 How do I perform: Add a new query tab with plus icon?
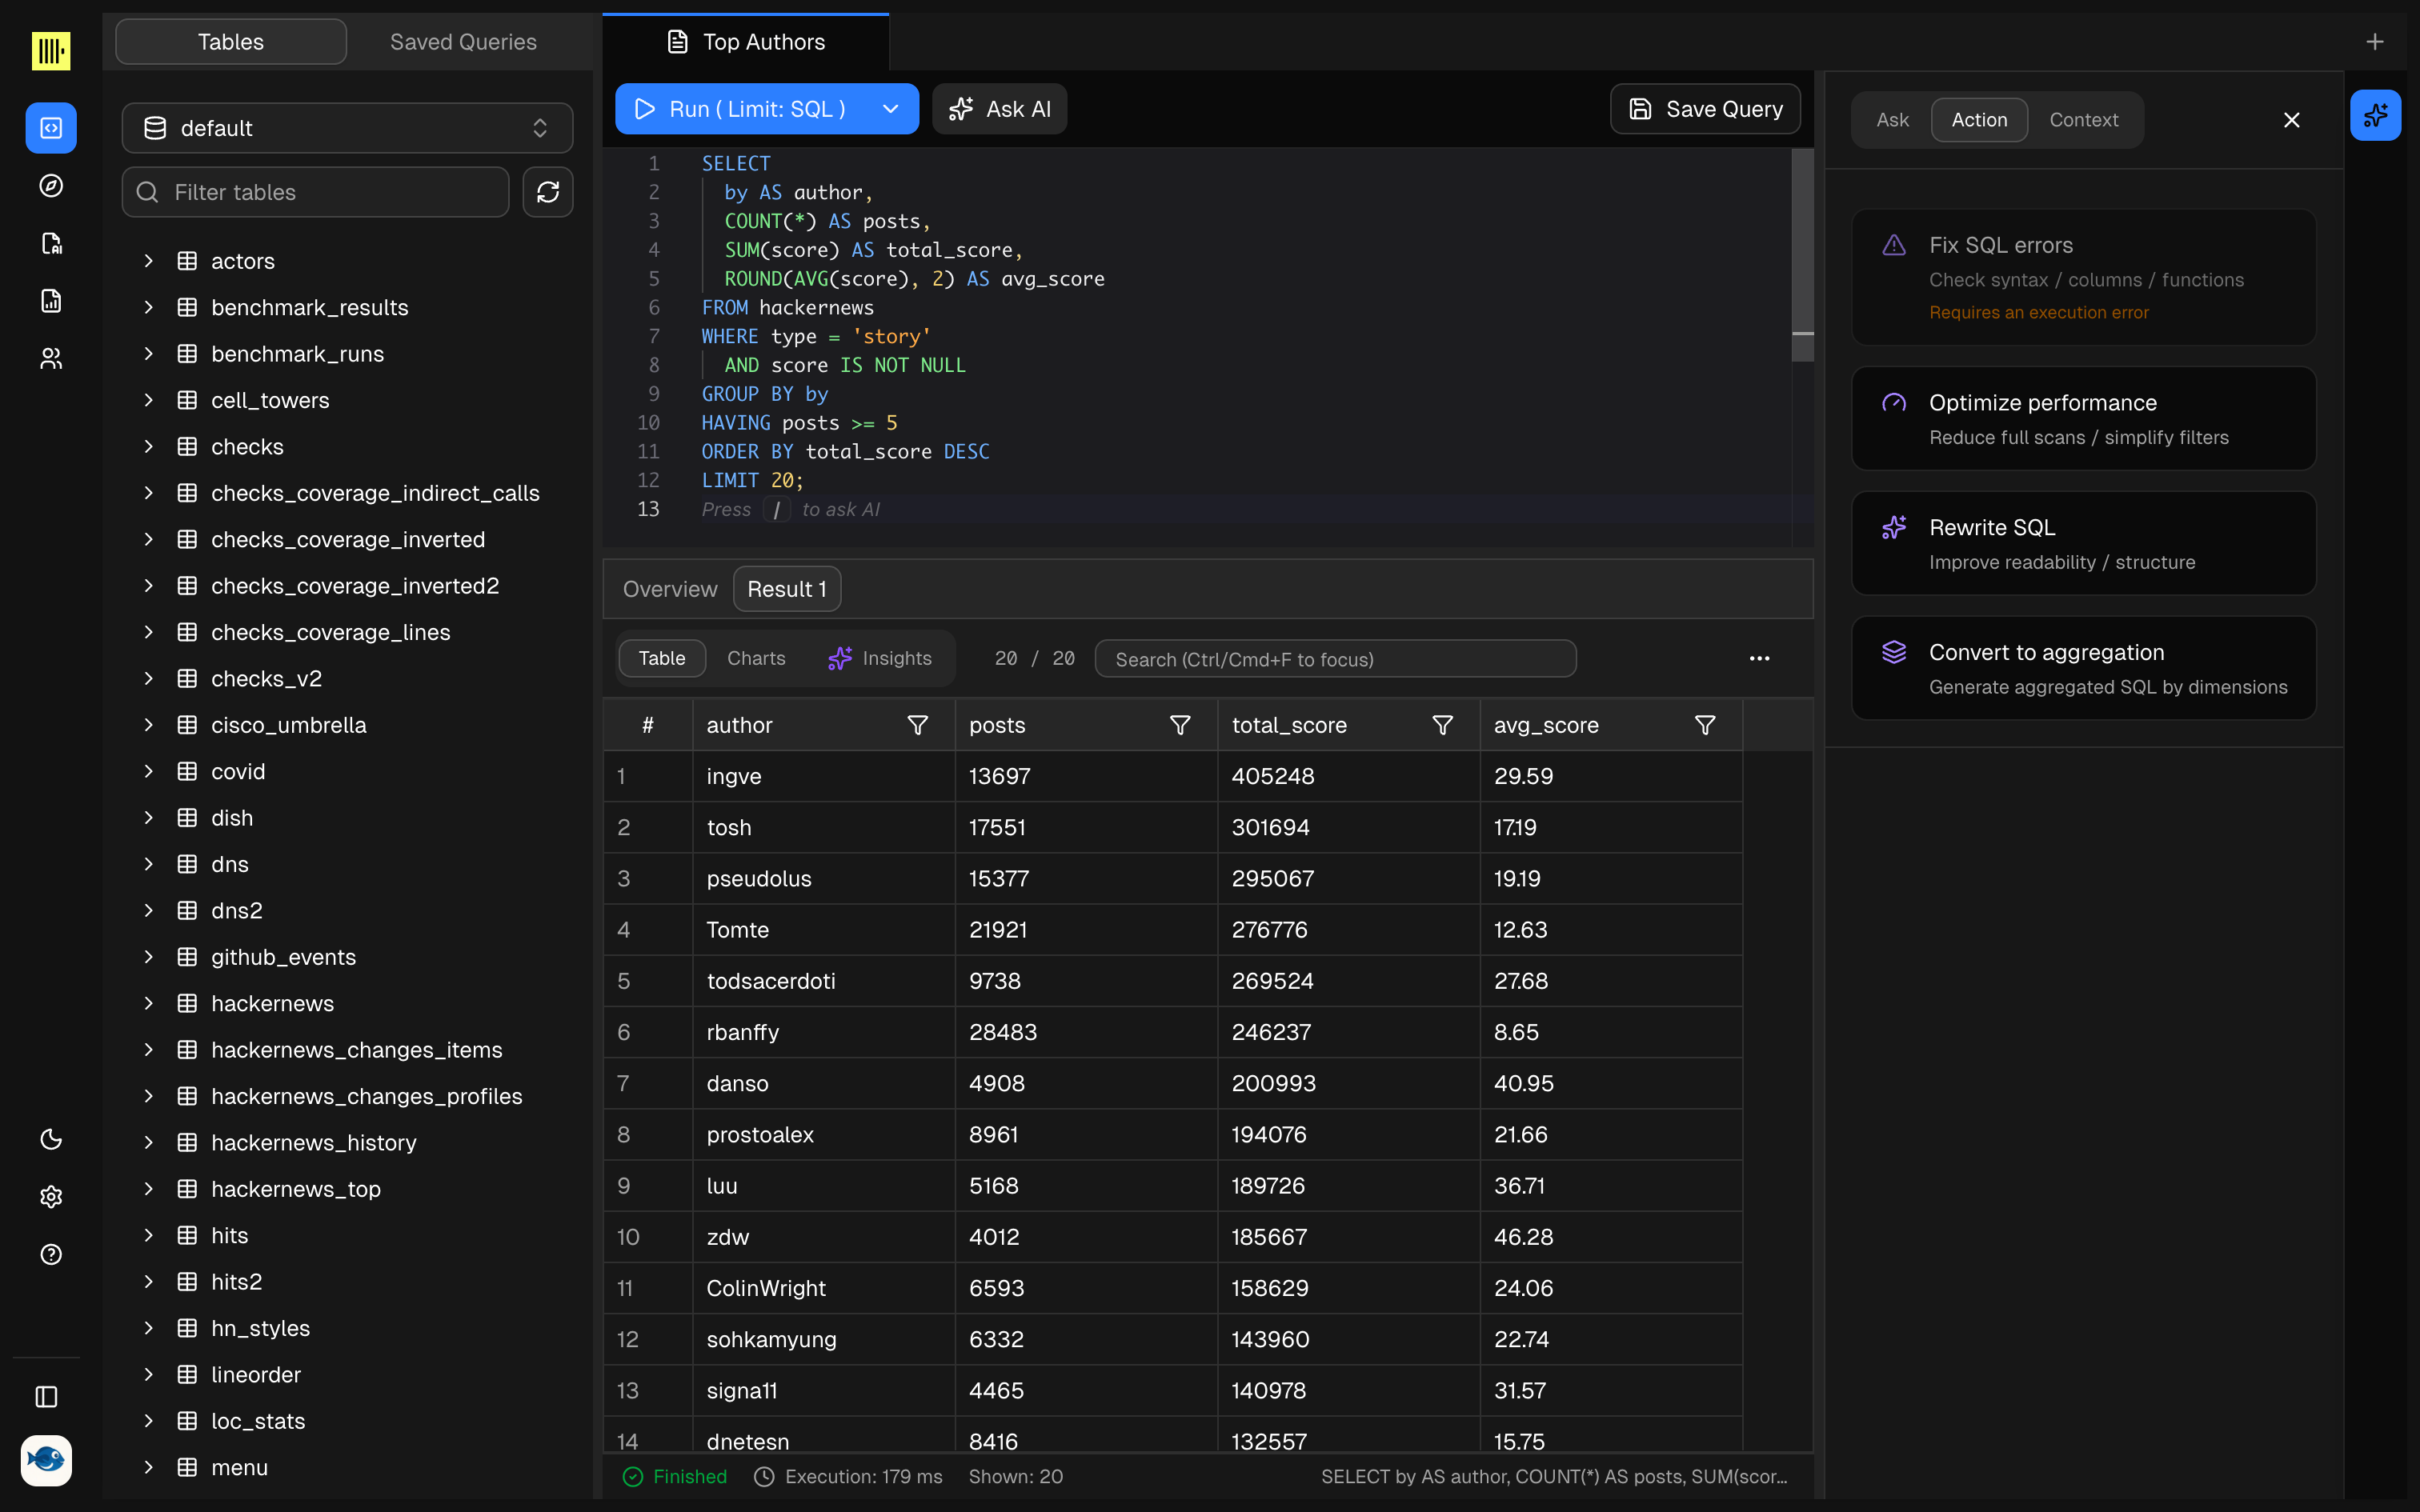point(2375,41)
